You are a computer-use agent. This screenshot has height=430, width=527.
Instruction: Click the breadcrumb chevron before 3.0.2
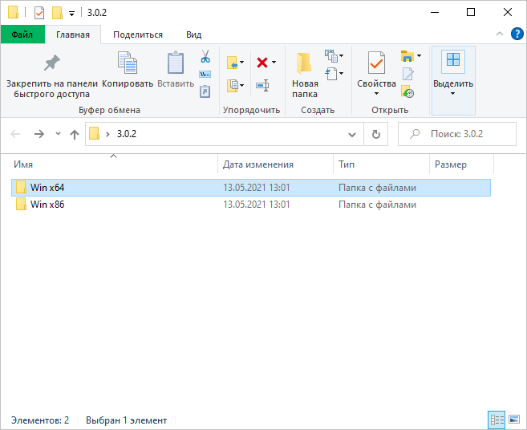(x=107, y=135)
